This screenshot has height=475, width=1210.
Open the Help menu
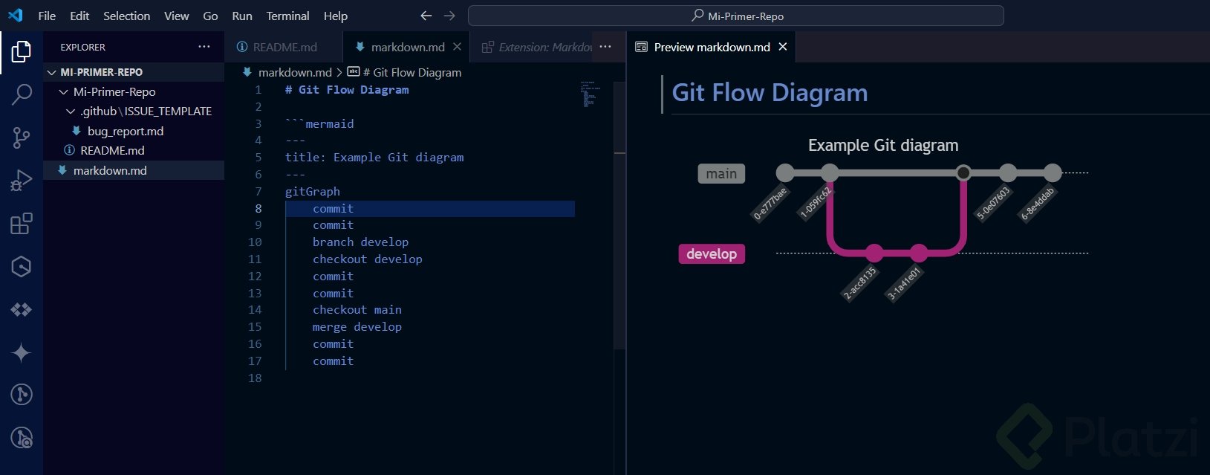[x=335, y=16]
